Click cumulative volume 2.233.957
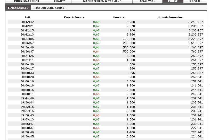This screenshot has width=210, height=140. click(196, 30)
